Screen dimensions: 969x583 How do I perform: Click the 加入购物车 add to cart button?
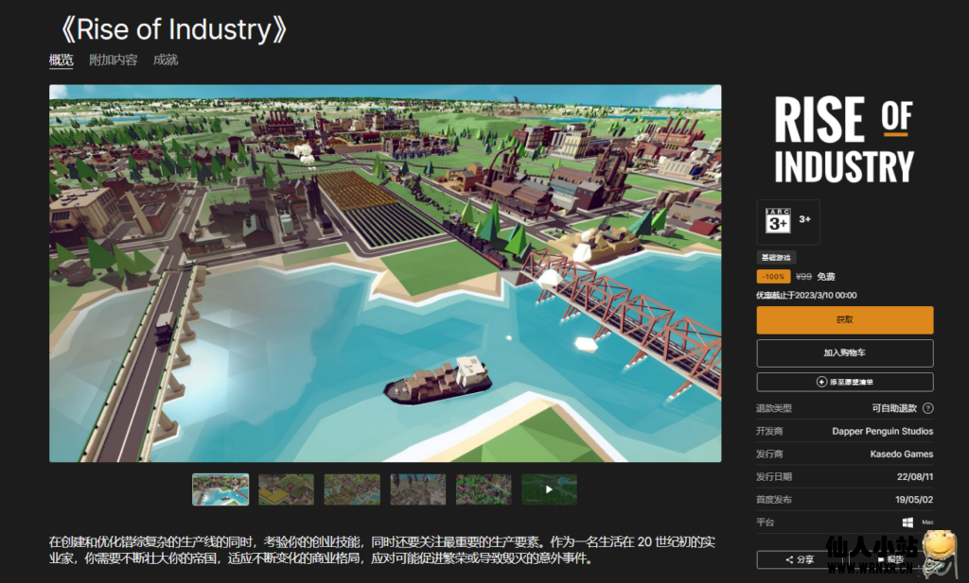(844, 352)
